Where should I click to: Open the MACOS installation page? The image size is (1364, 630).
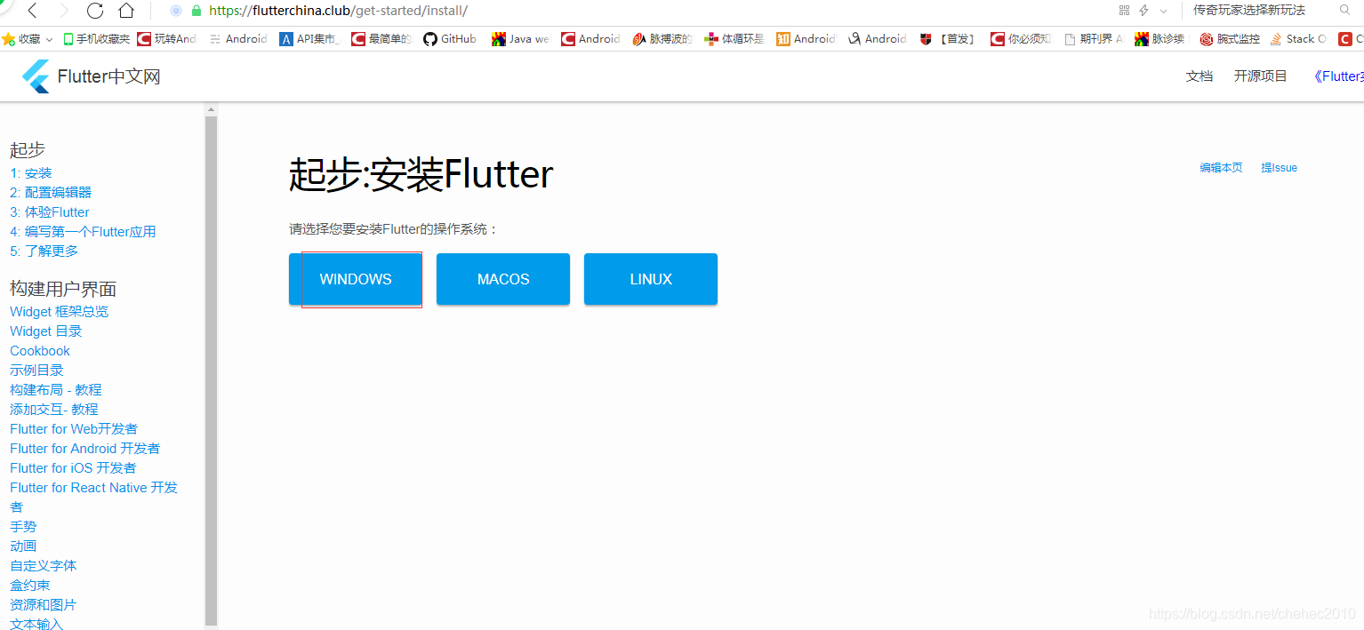tap(502, 279)
